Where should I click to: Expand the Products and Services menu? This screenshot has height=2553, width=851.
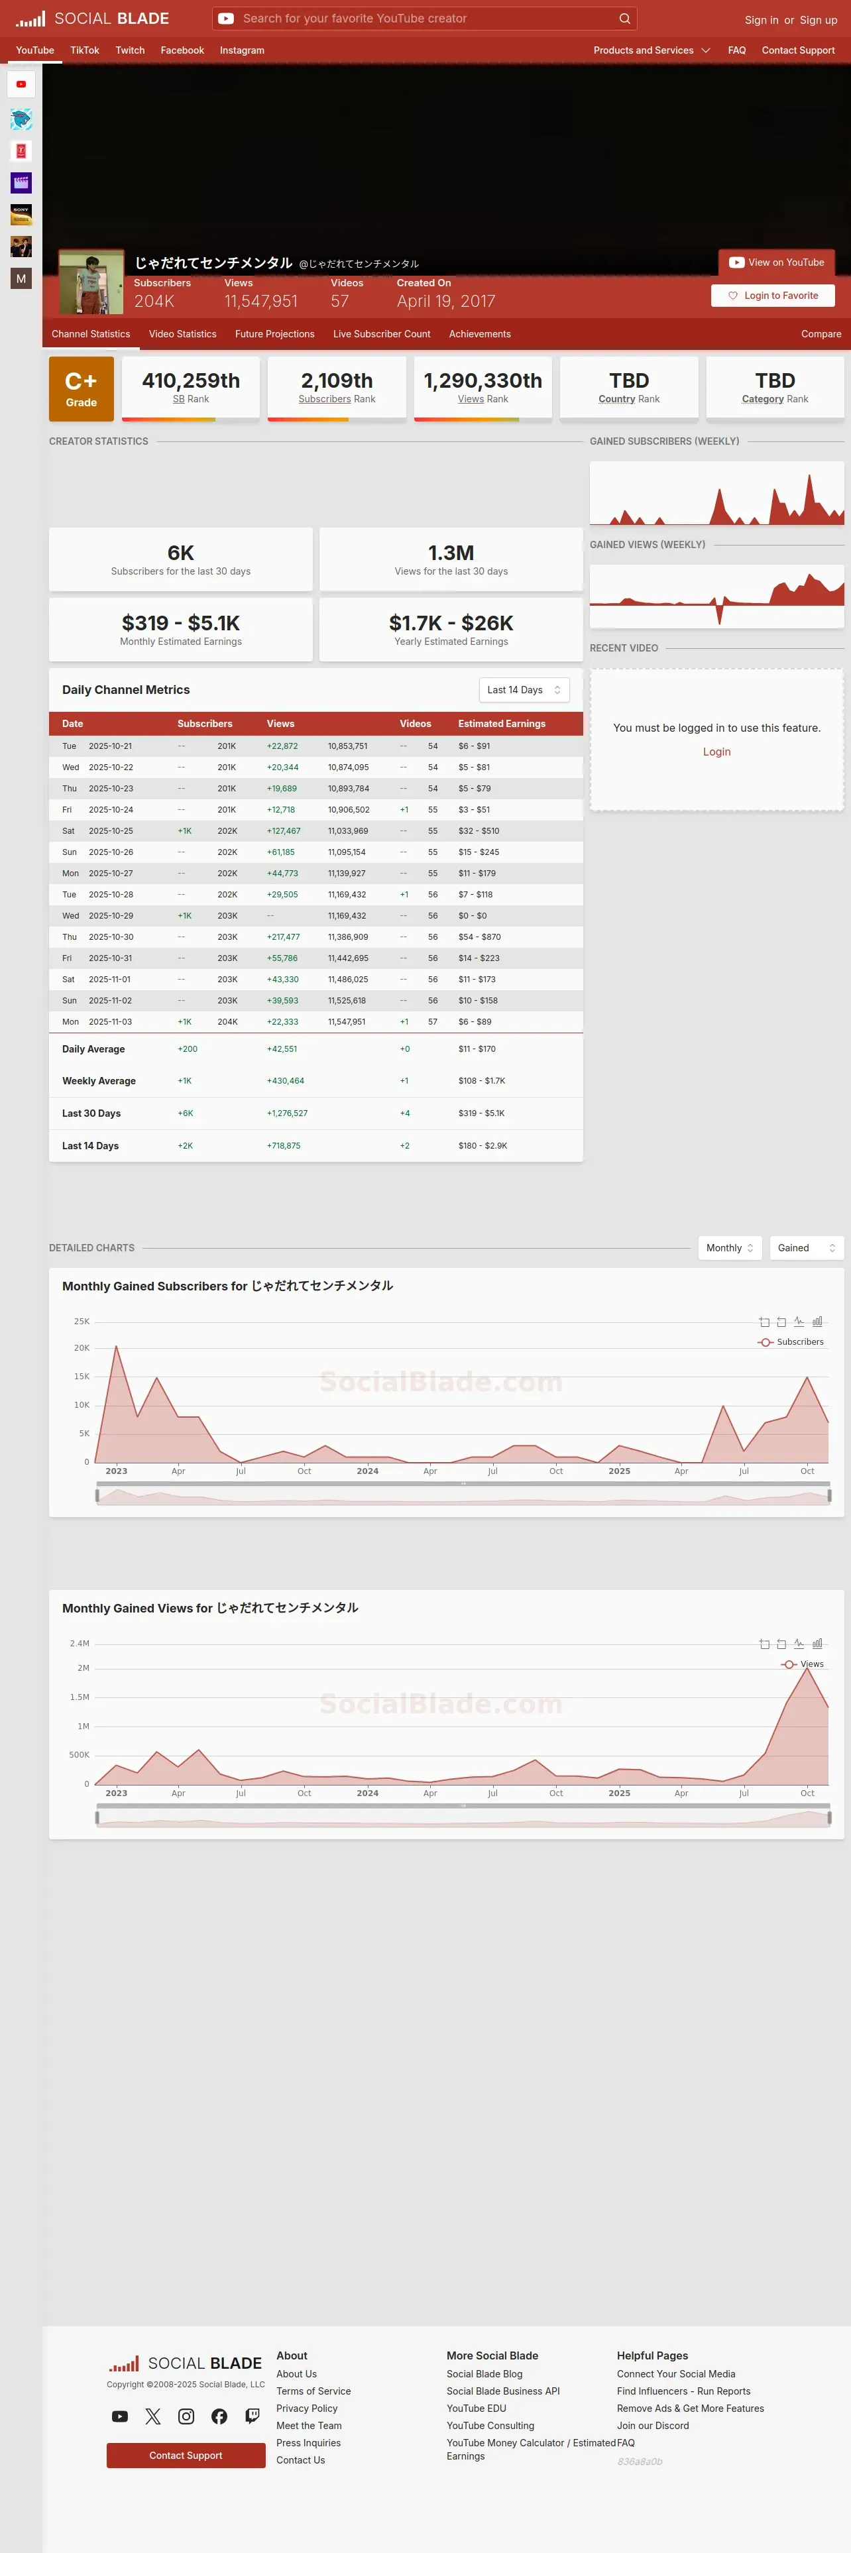(x=652, y=50)
